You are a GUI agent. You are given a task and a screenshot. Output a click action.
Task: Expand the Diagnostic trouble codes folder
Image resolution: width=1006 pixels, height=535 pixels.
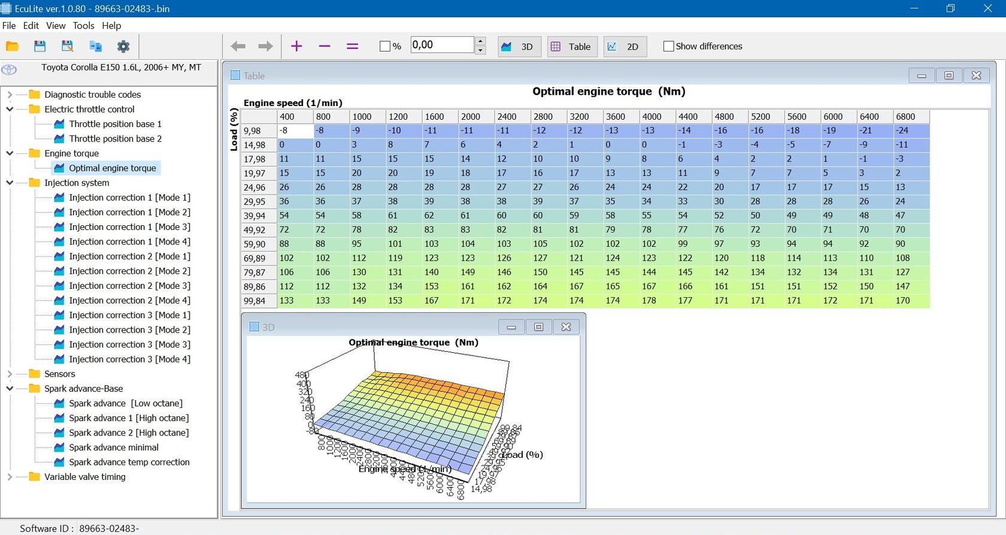pyautogui.click(x=10, y=95)
